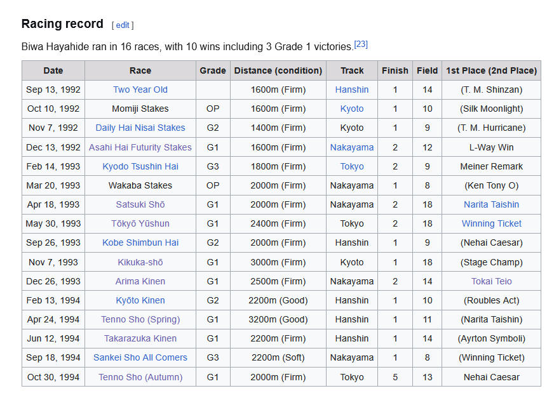Click the Date column header
This screenshot has width=554, height=398.
pyautogui.click(x=53, y=70)
